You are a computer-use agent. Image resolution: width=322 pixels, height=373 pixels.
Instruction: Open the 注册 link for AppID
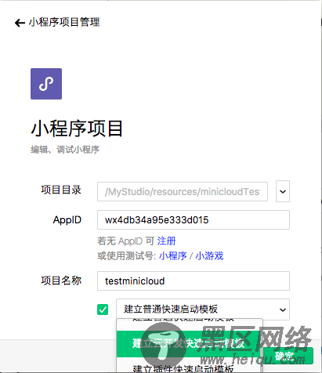pos(166,241)
